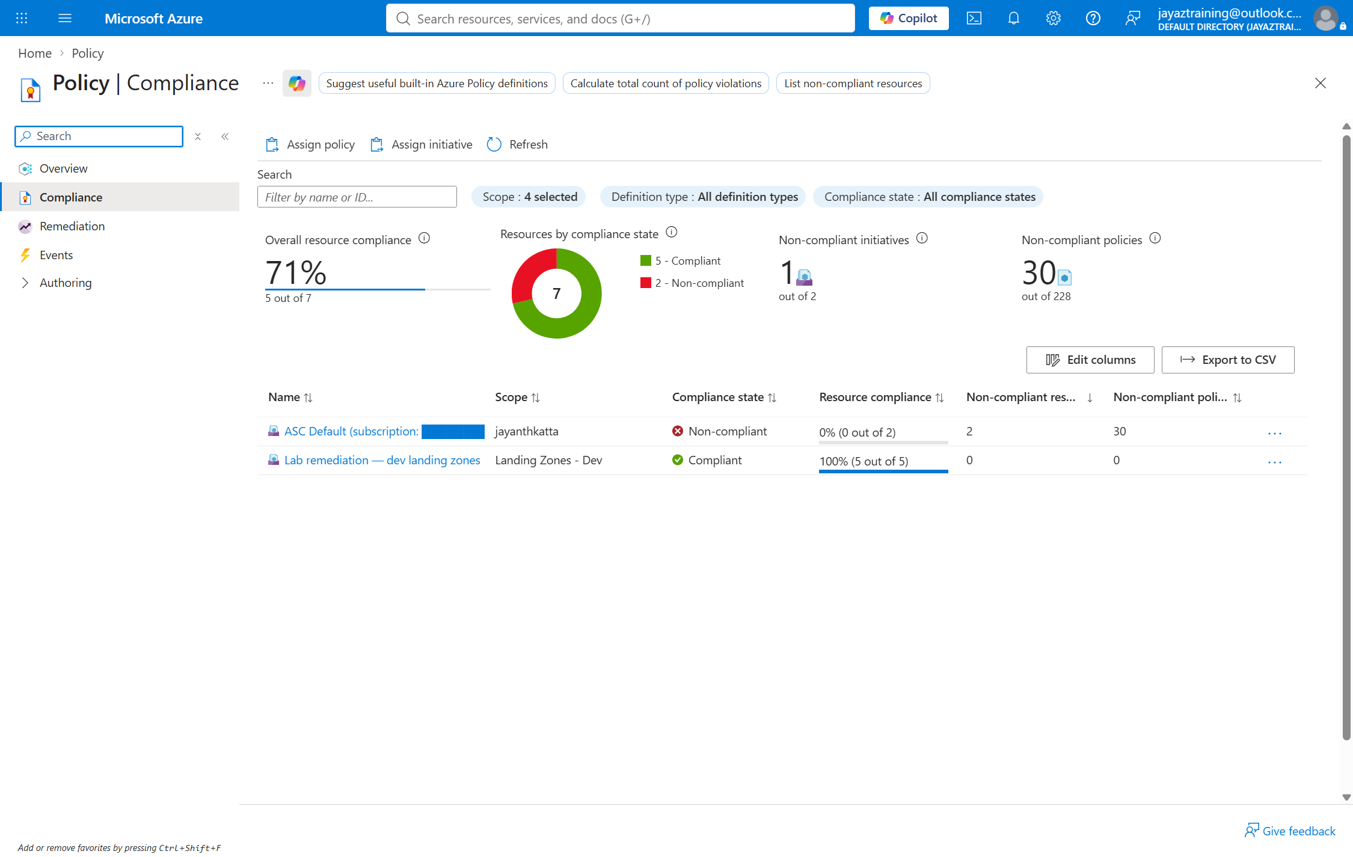This screenshot has width=1353, height=857.
Task: Click the Copilot button in top bar
Action: tap(908, 18)
